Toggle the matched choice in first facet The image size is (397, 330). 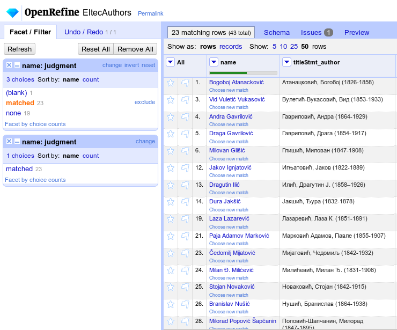coord(20,103)
